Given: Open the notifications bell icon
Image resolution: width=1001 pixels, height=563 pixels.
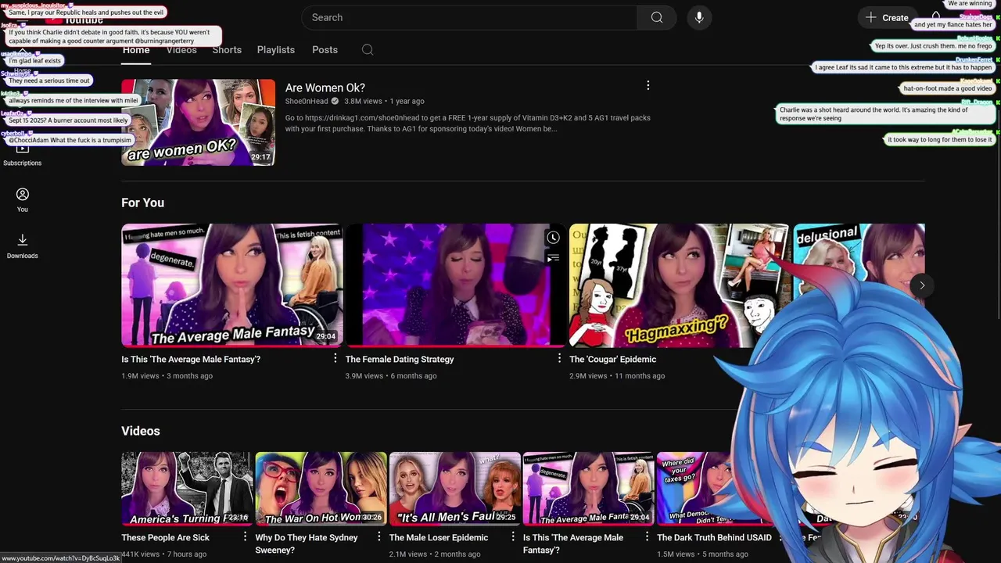Looking at the screenshot, I should 936,16.
